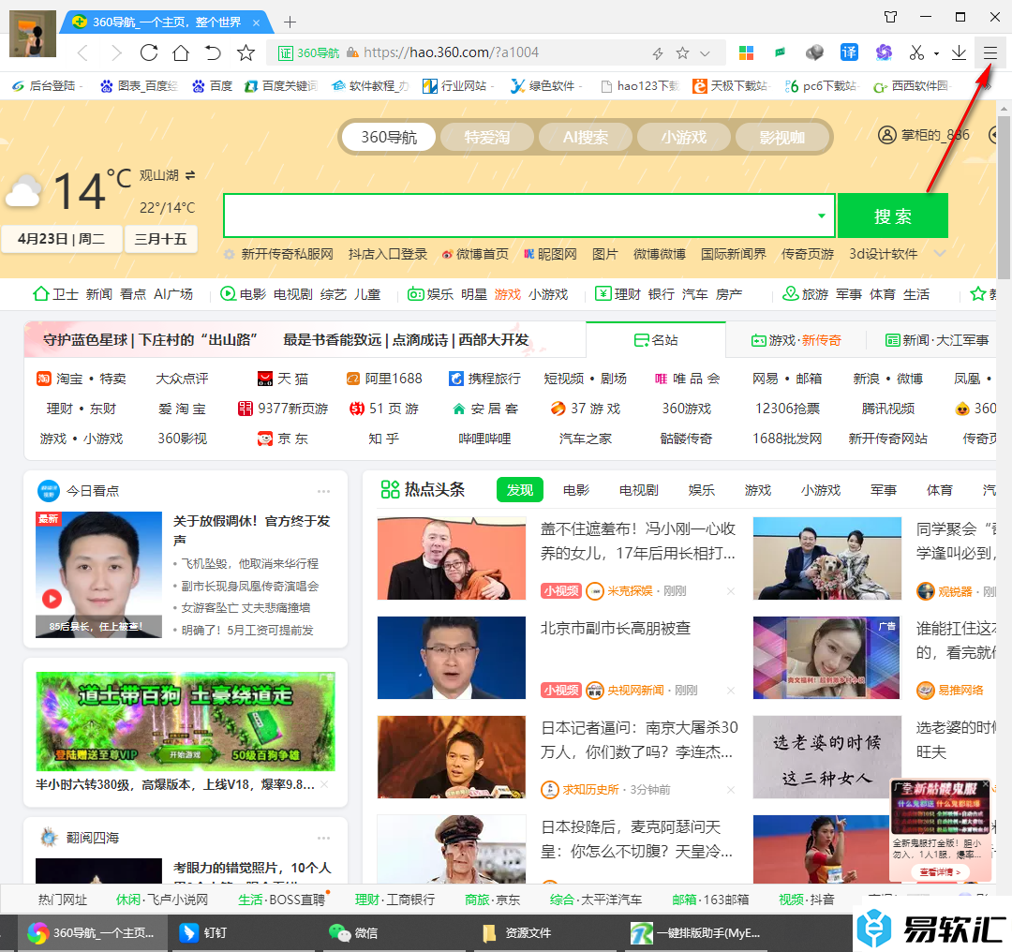Viewport: 1012px width, 952px height.
Task: Expand more hot search keywords chevron
Action: coord(940,254)
